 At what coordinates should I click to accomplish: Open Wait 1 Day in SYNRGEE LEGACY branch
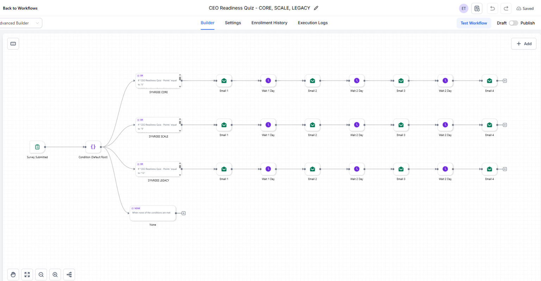[268, 169]
